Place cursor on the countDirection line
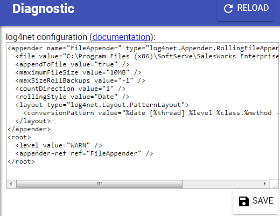Image resolution: width=280 pixels, height=216 pixels. [71, 89]
